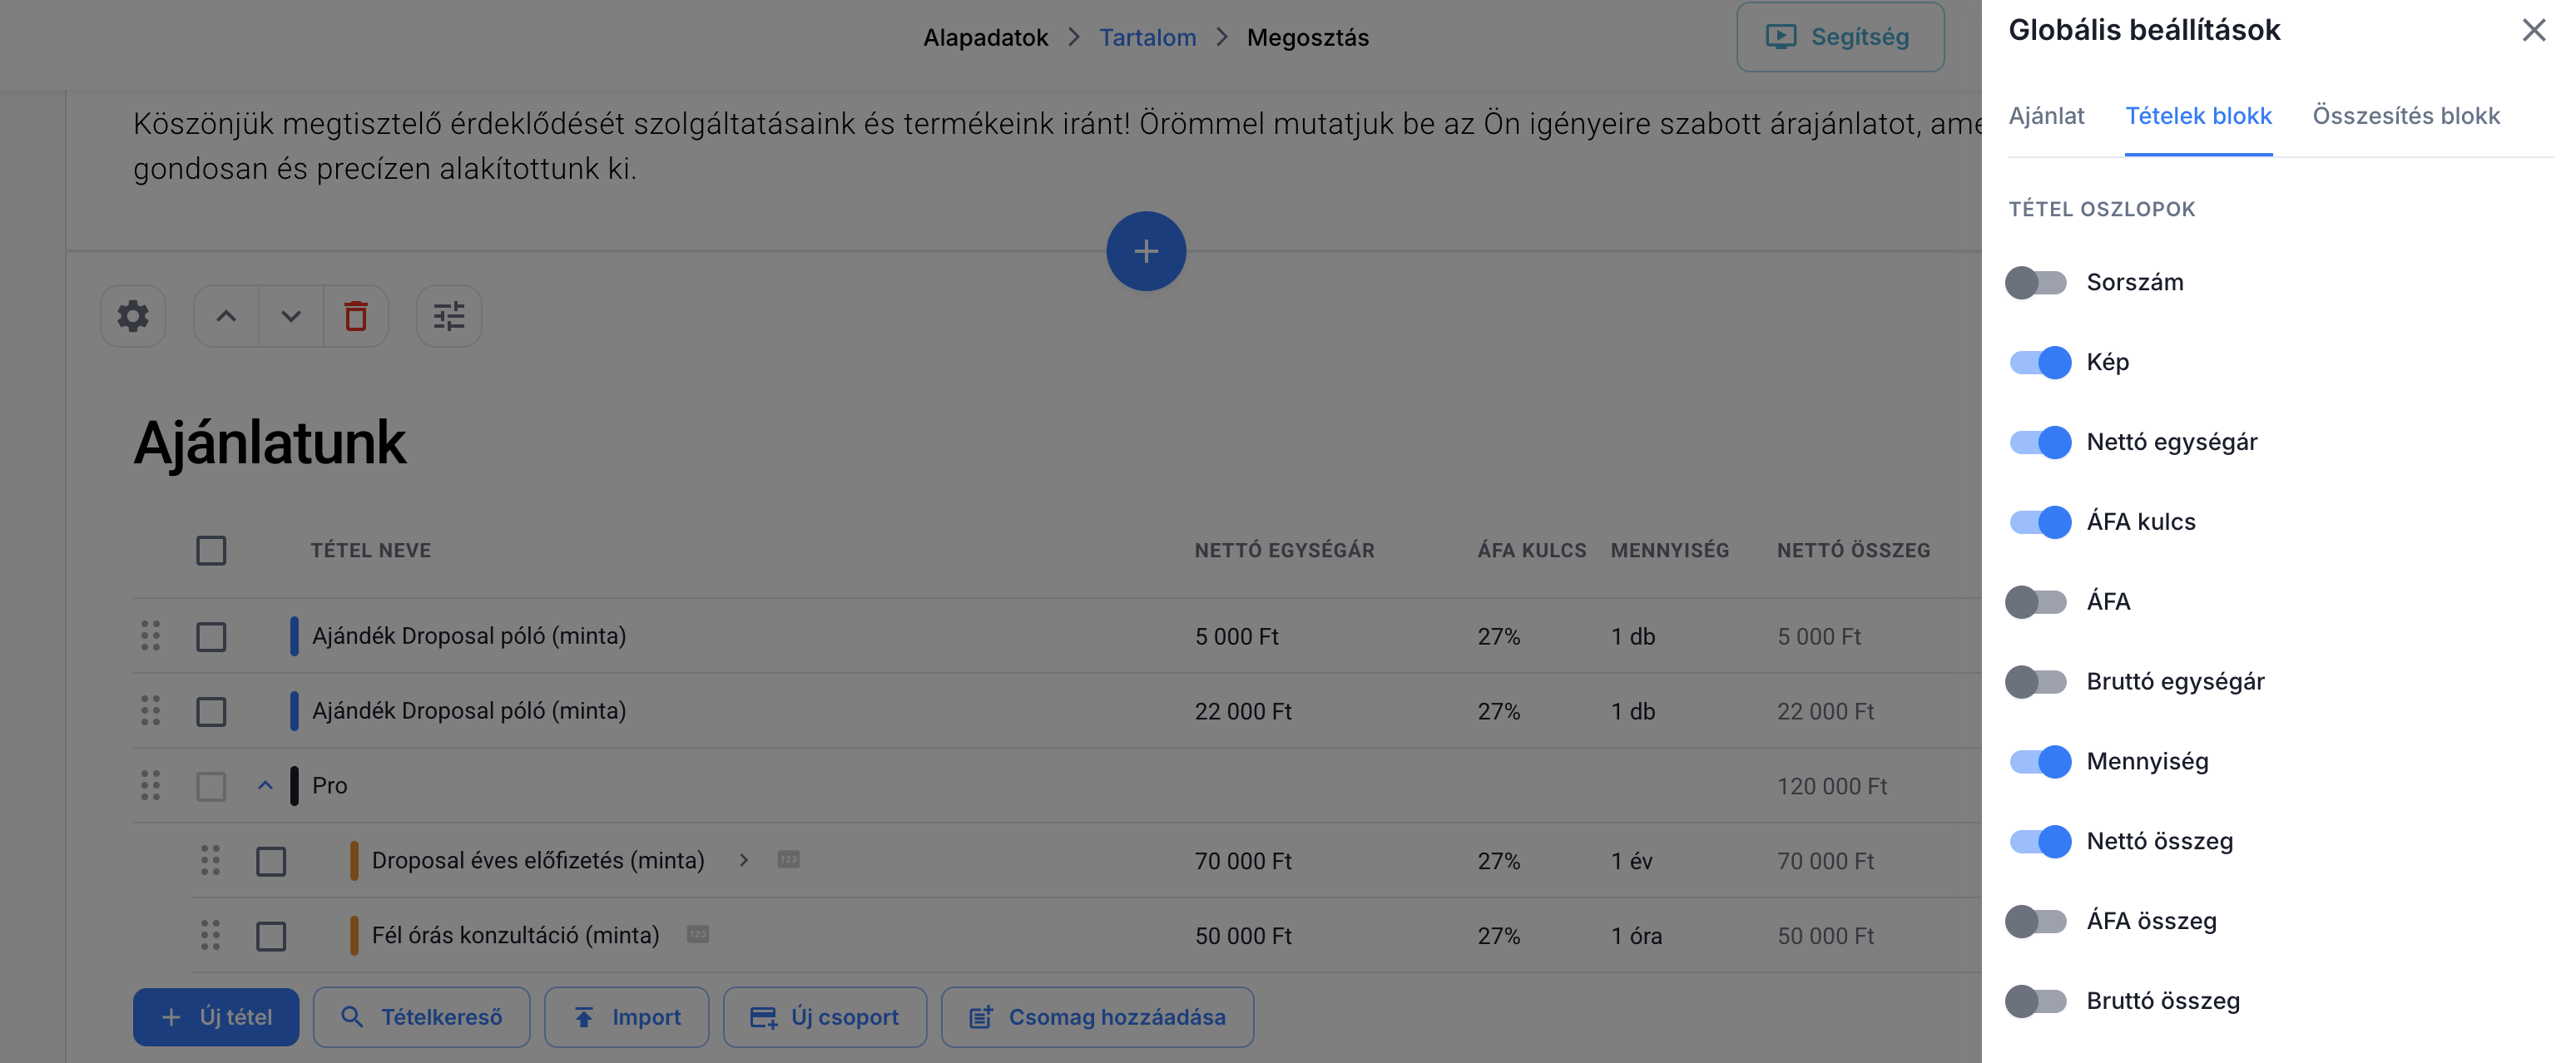This screenshot has width=2576, height=1063.
Task: Open Csomag hozzáadása button
Action: coord(1097,1017)
